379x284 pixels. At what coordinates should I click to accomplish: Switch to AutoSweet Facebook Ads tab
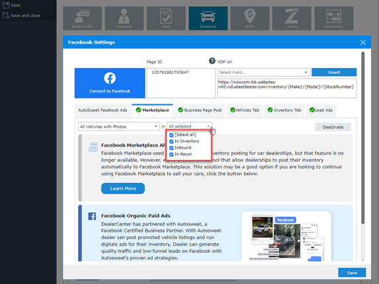[103, 110]
